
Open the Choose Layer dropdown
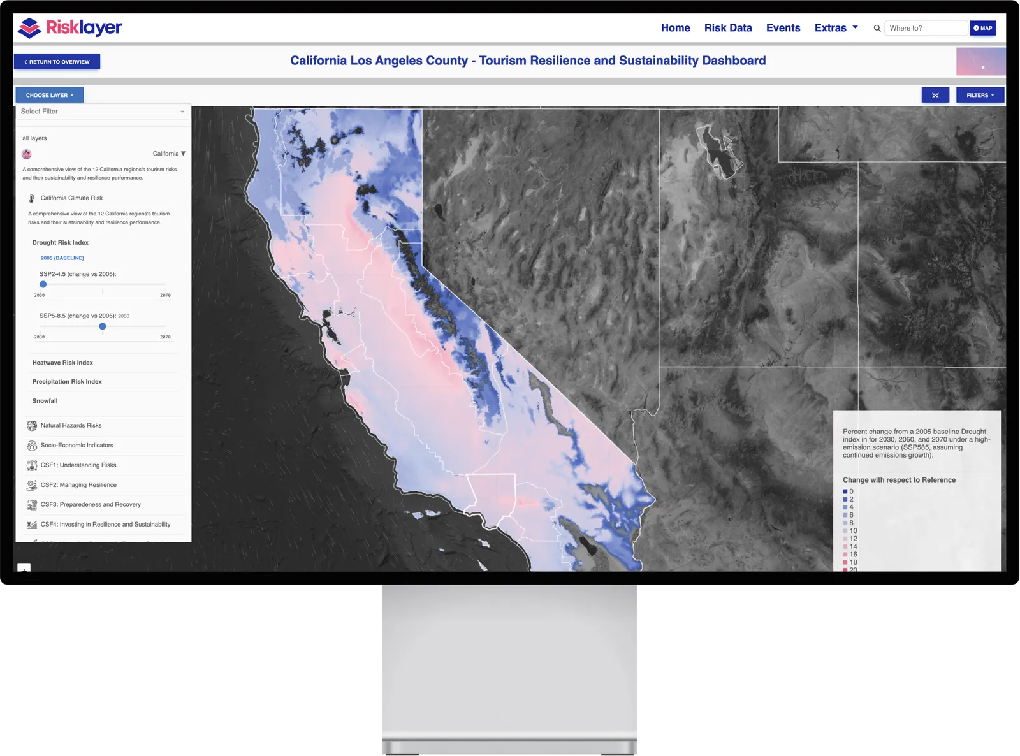click(x=50, y=95)
